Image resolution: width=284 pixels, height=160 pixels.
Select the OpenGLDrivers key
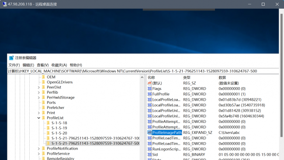[59, 82]
